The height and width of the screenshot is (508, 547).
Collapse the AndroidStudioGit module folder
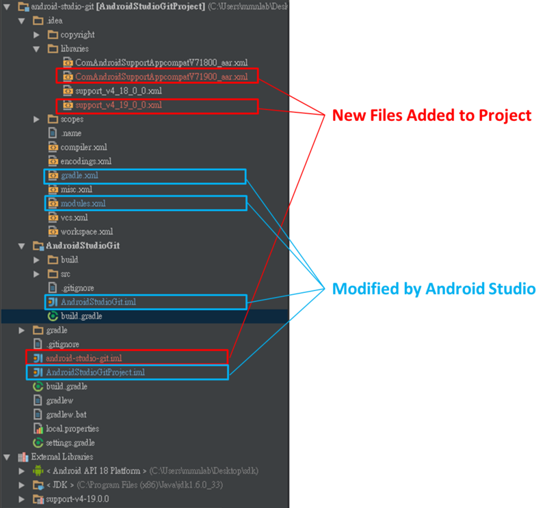(22, 246)
